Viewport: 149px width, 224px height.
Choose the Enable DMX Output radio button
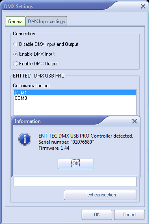click(x=35, y=64)
